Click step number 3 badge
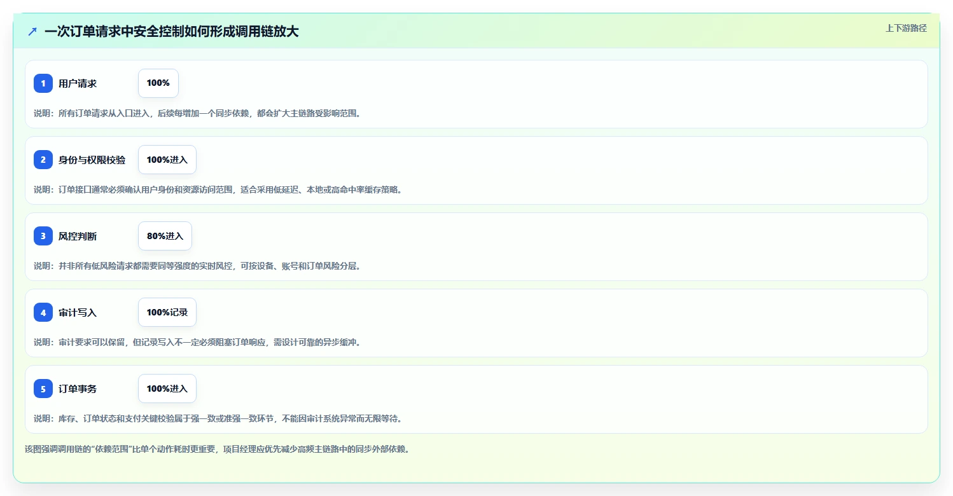 [43, 236]
